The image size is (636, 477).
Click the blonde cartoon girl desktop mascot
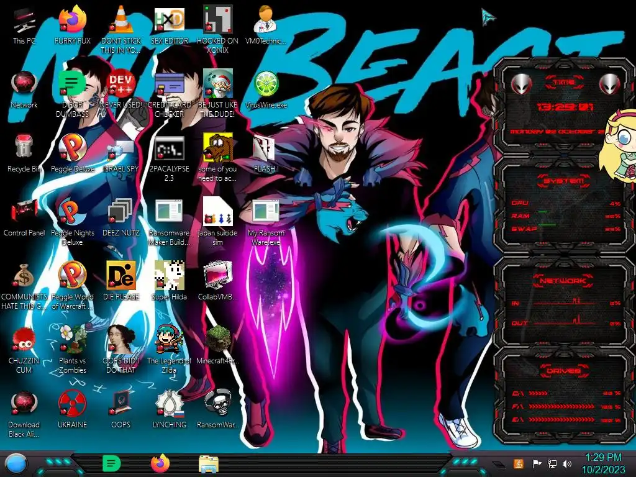[x=619, y=145]
